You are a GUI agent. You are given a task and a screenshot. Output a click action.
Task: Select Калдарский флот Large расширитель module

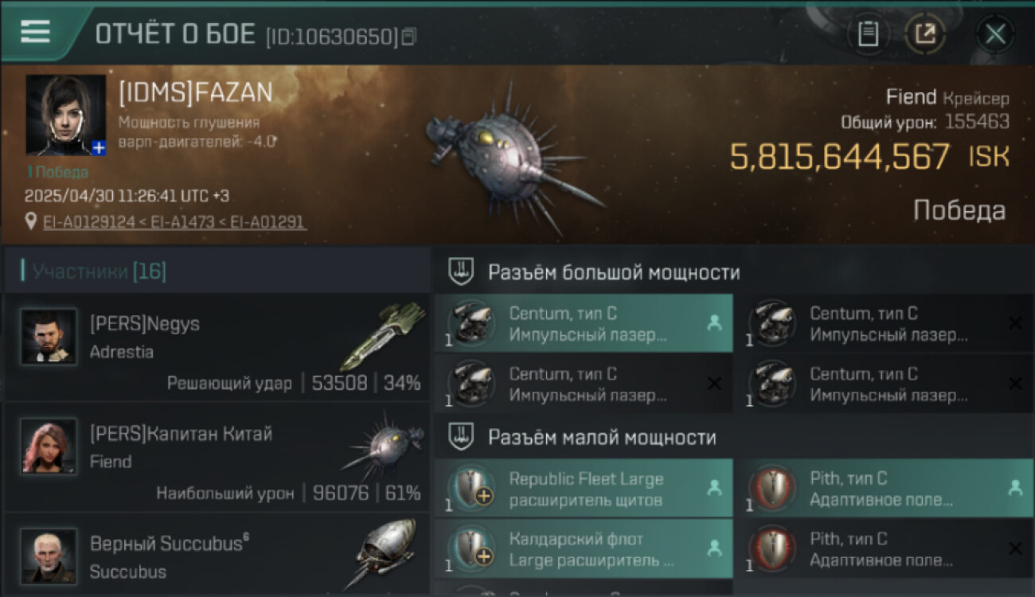click(x=584, y=548)
